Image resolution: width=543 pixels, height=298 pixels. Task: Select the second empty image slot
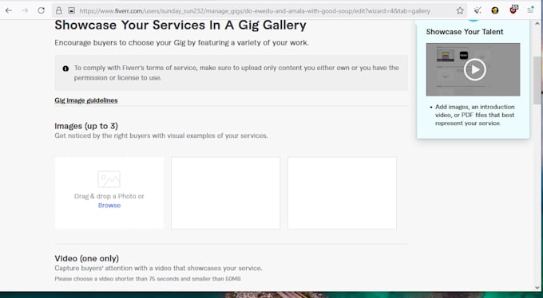[225, 193]
